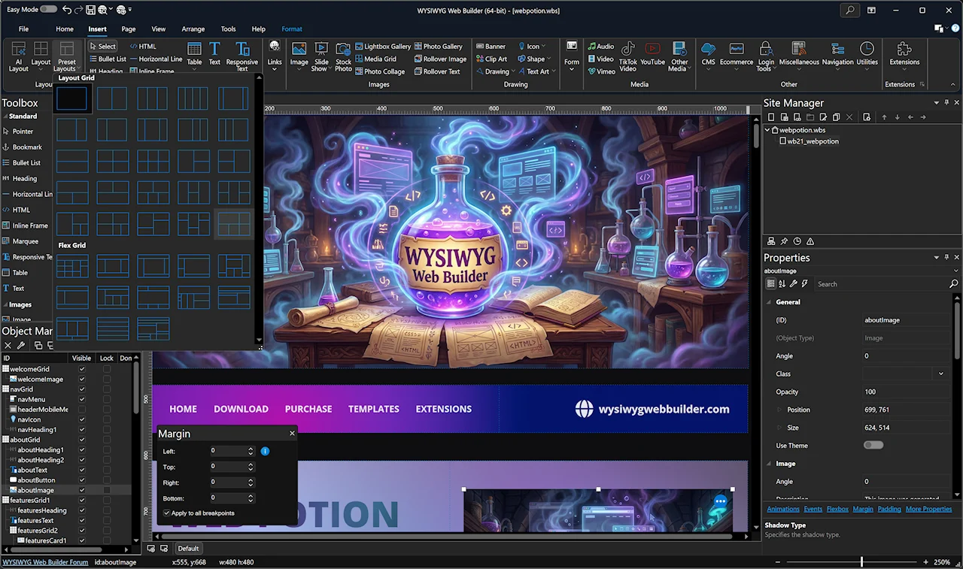Open the Arrange ribbon tab
The image size is (963, 569).
pyautogui.click(x=193, y=29)
